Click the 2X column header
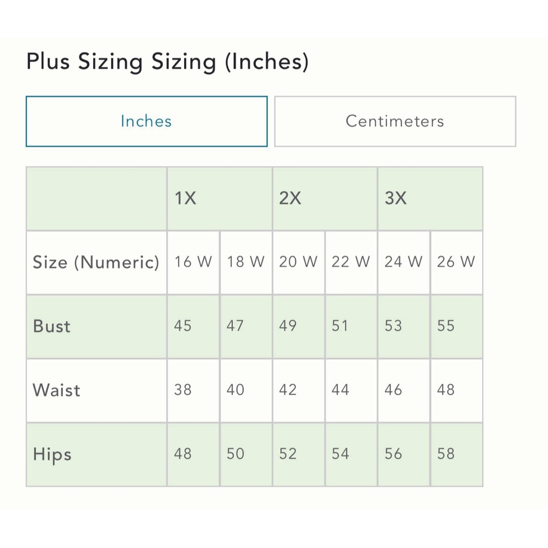Image resolution: width=548 pixels, height=548 pixels. (x=290, y=198)
